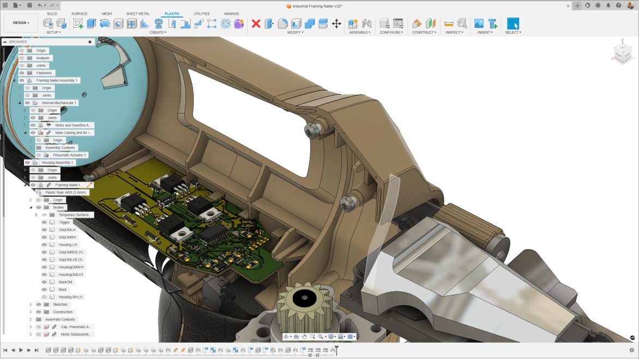Open the SELECT dropdown menu

(x=513, y=32)
